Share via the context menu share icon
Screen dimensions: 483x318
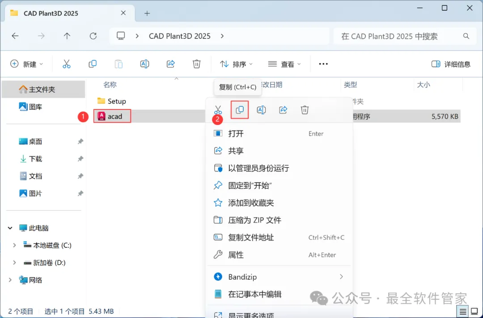click(x=283, y=110)
